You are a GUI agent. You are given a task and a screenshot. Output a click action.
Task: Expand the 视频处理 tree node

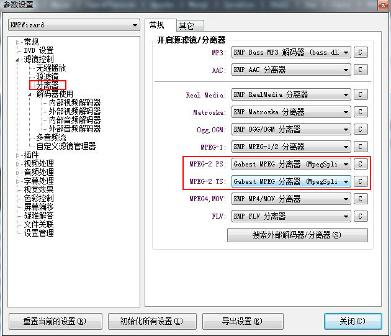17,164
